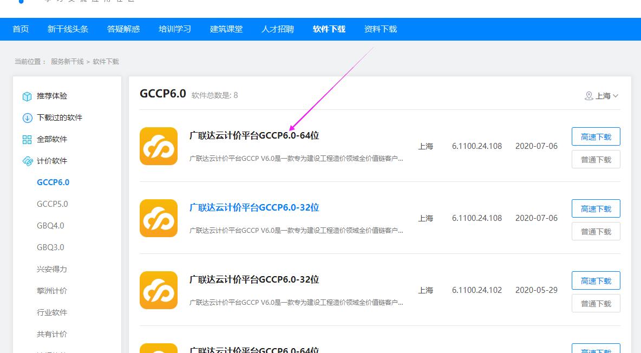Select 兴安得力 in the sidebar
This screenshot has height=353, width=641.
[x=52, y=269]
